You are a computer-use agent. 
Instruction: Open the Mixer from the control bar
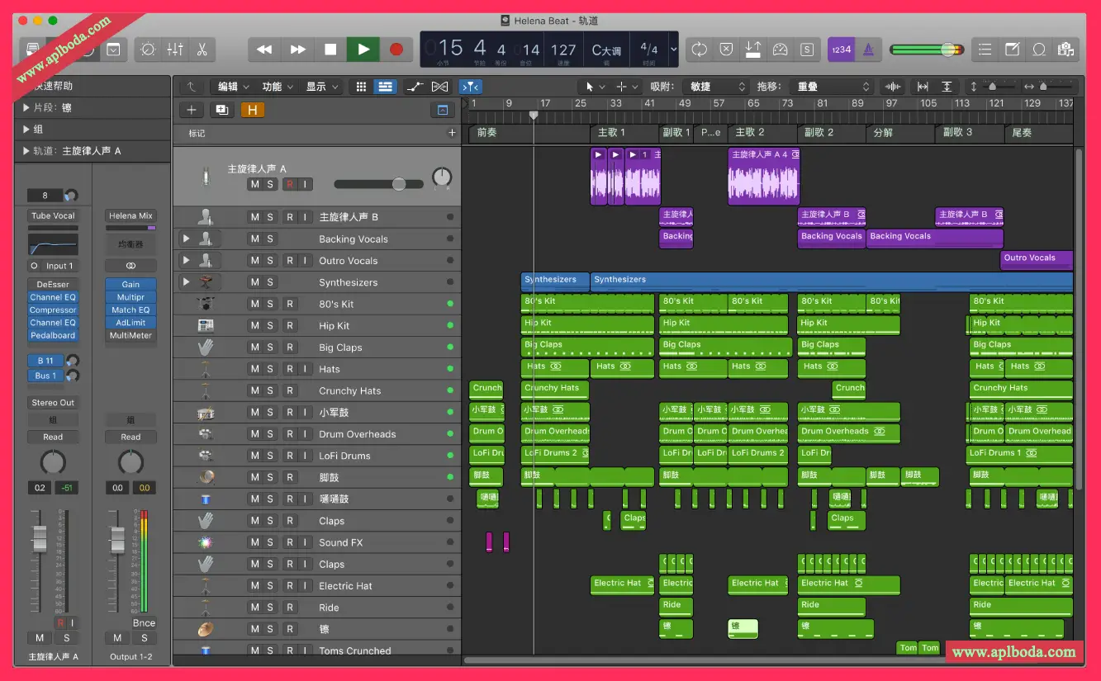[x=175, y=50]
